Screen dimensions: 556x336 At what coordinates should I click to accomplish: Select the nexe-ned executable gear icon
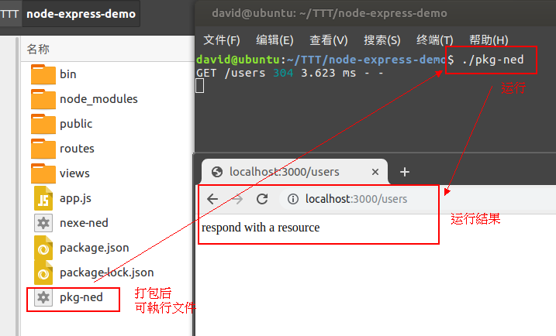(43, 223)
